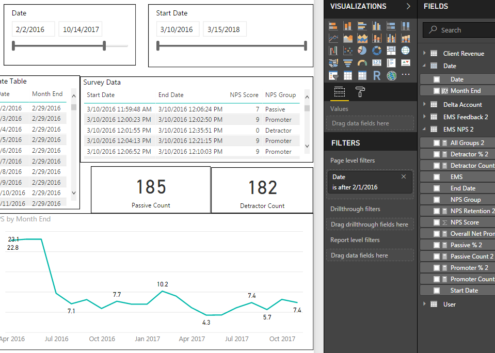This screenshot has height=353, width=495.
Task: Open the Date is after 2/1/2016 filter card
Action: [x=370, y=182]
